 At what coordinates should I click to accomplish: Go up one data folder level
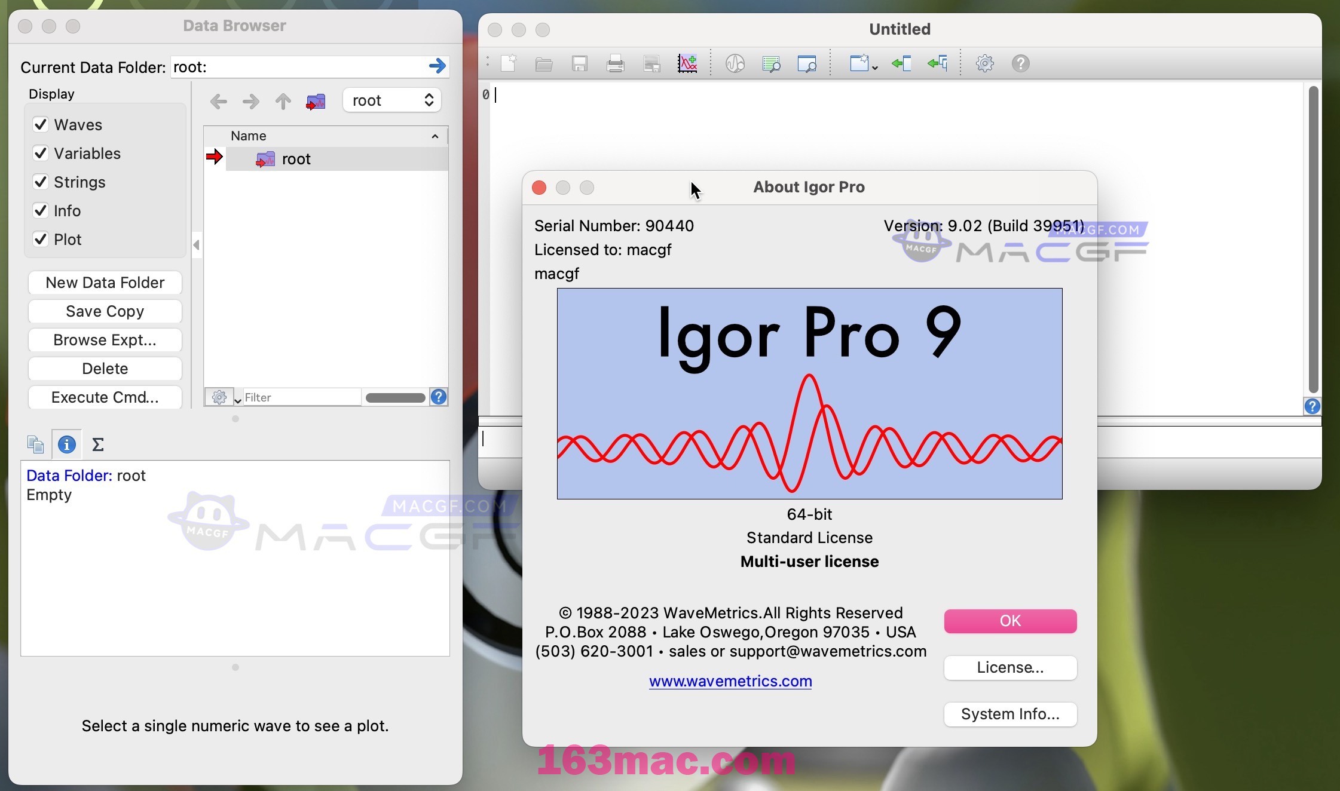click(x=283, y=102)
